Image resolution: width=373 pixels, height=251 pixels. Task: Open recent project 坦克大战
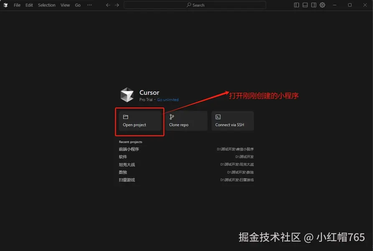[x=186, y=164]
